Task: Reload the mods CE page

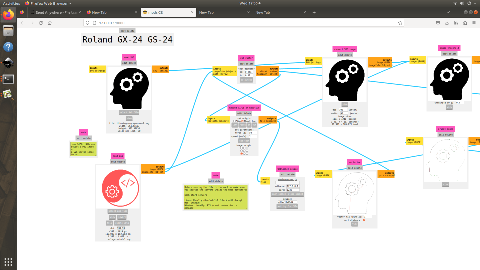Action: (x=41, y=23)
